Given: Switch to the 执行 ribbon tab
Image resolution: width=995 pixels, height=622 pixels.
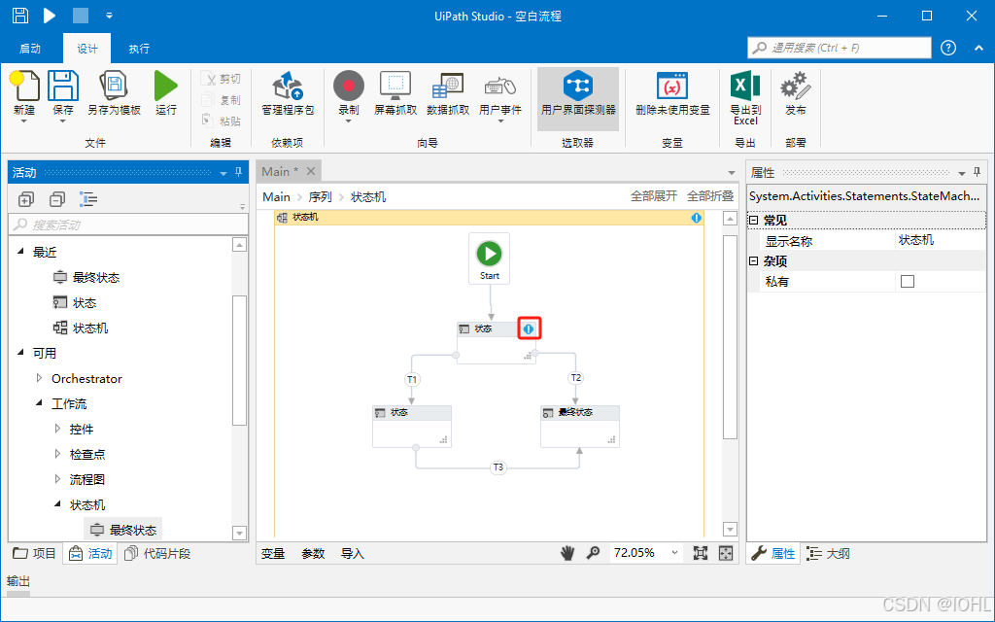Looking at the screenshot, I should pos(139,49).
